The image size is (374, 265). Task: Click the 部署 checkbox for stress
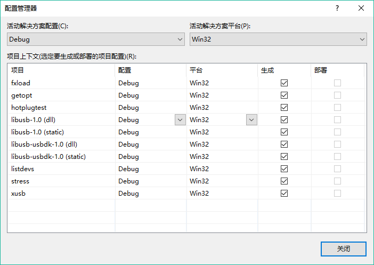[337, 181]
